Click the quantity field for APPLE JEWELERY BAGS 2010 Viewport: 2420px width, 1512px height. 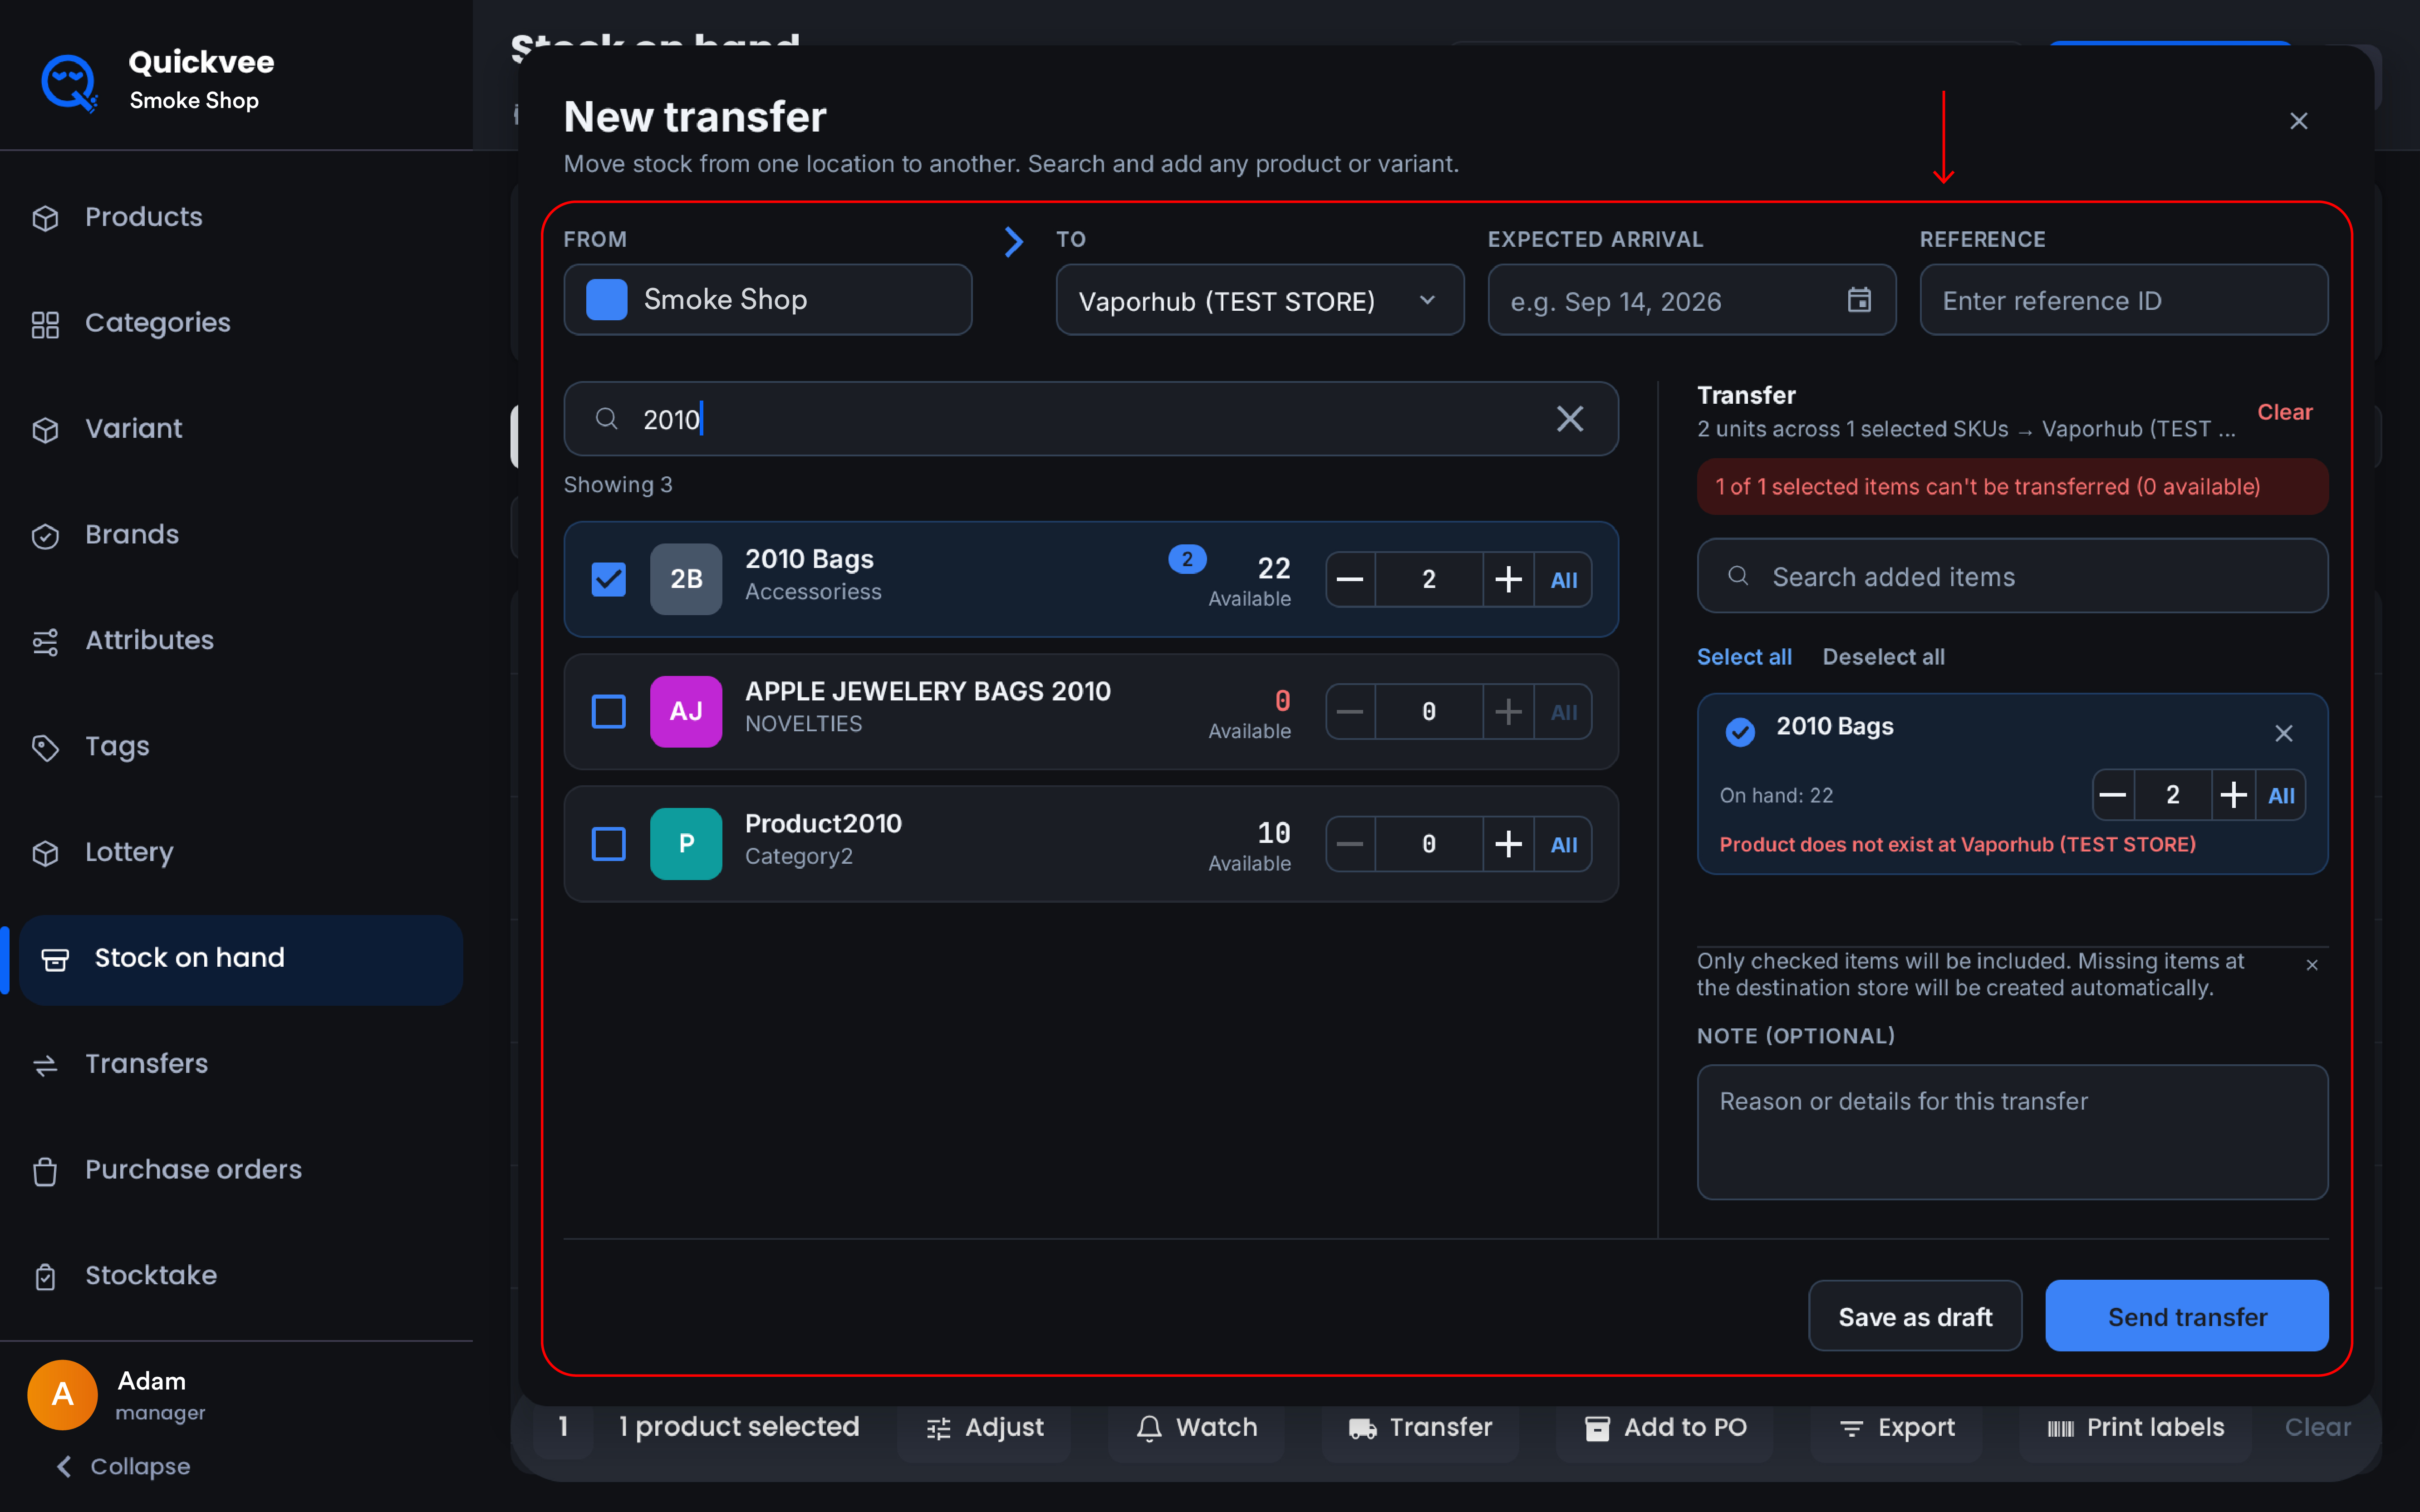click(1429, 712)
